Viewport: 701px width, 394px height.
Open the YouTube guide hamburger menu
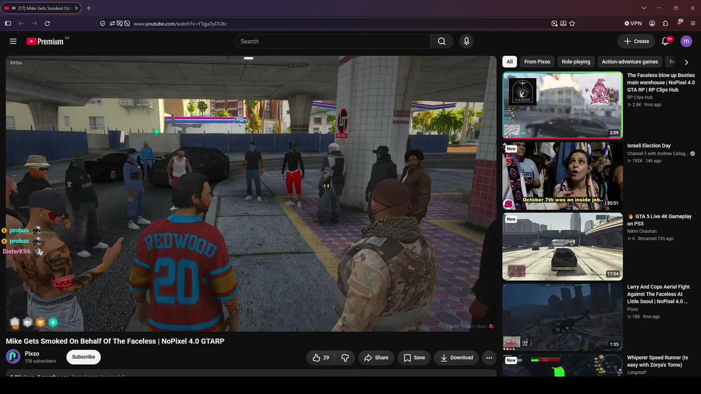click(x=13, y=41)
